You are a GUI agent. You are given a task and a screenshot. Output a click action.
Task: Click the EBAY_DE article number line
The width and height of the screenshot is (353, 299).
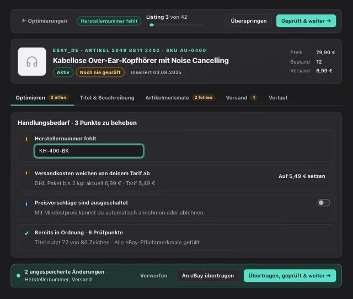pos(130,50)
